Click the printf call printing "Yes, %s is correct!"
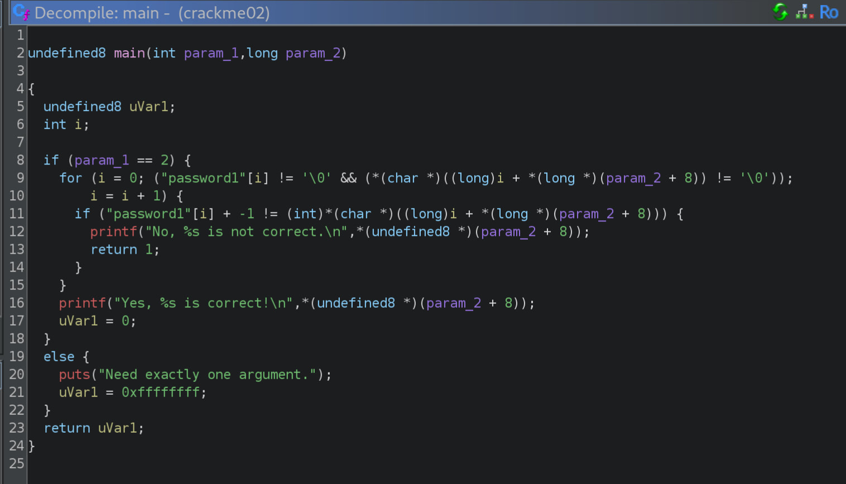This screenshot has width=846, height=484. [82, 303]
